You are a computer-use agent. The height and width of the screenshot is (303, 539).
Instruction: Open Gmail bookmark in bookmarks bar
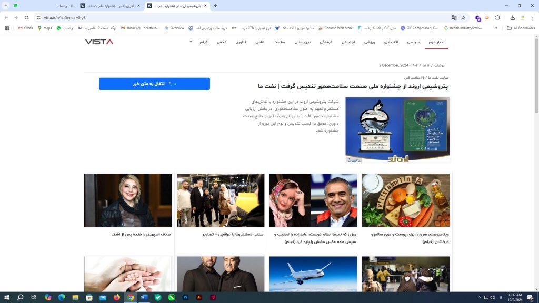[25, 28]
